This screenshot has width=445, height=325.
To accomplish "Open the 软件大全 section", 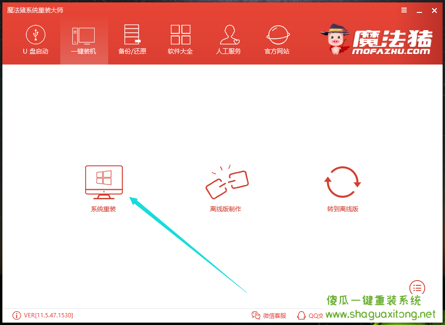I will click(180, 40).
